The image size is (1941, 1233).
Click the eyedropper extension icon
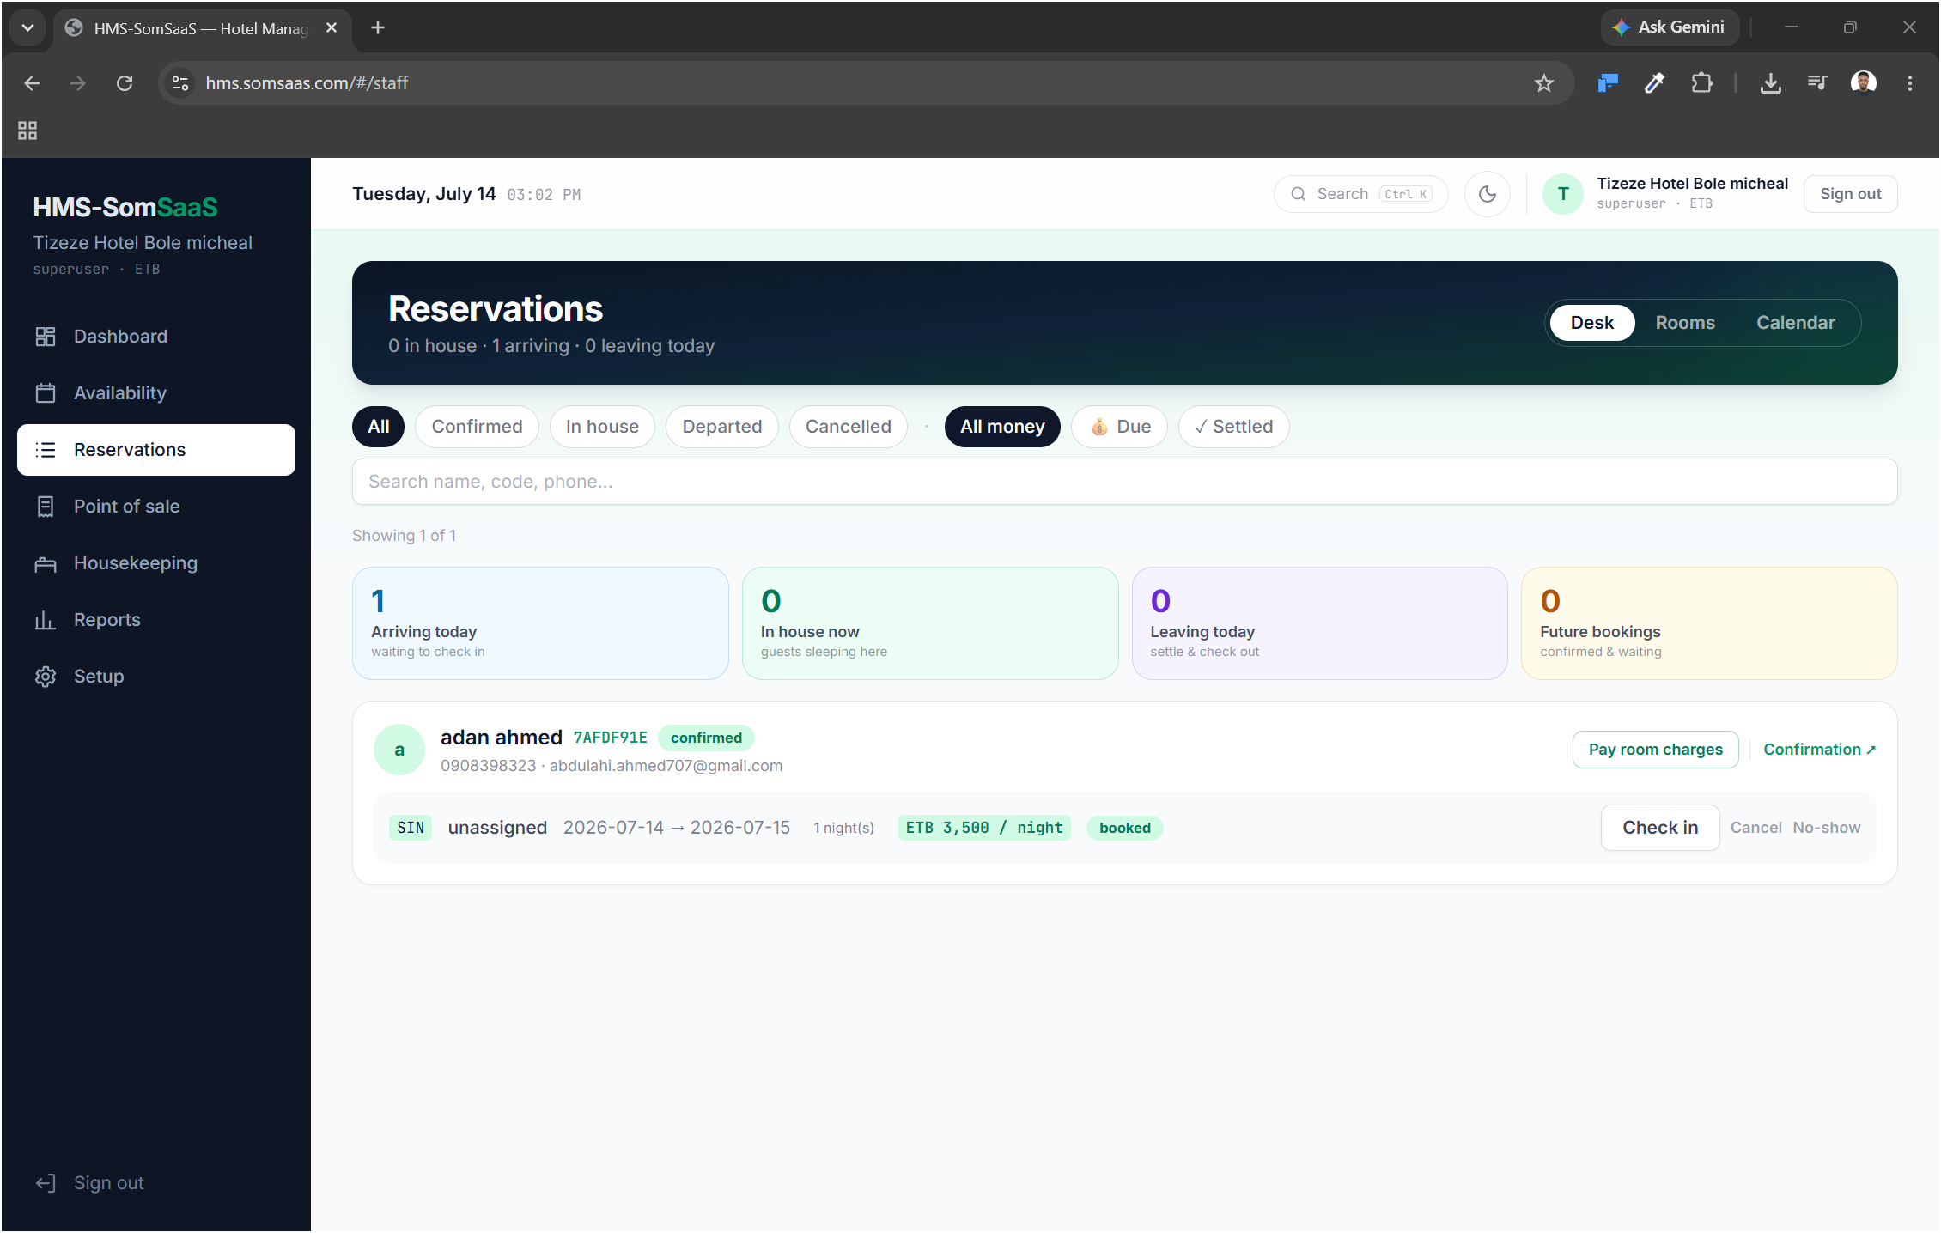coord(1654,83)
